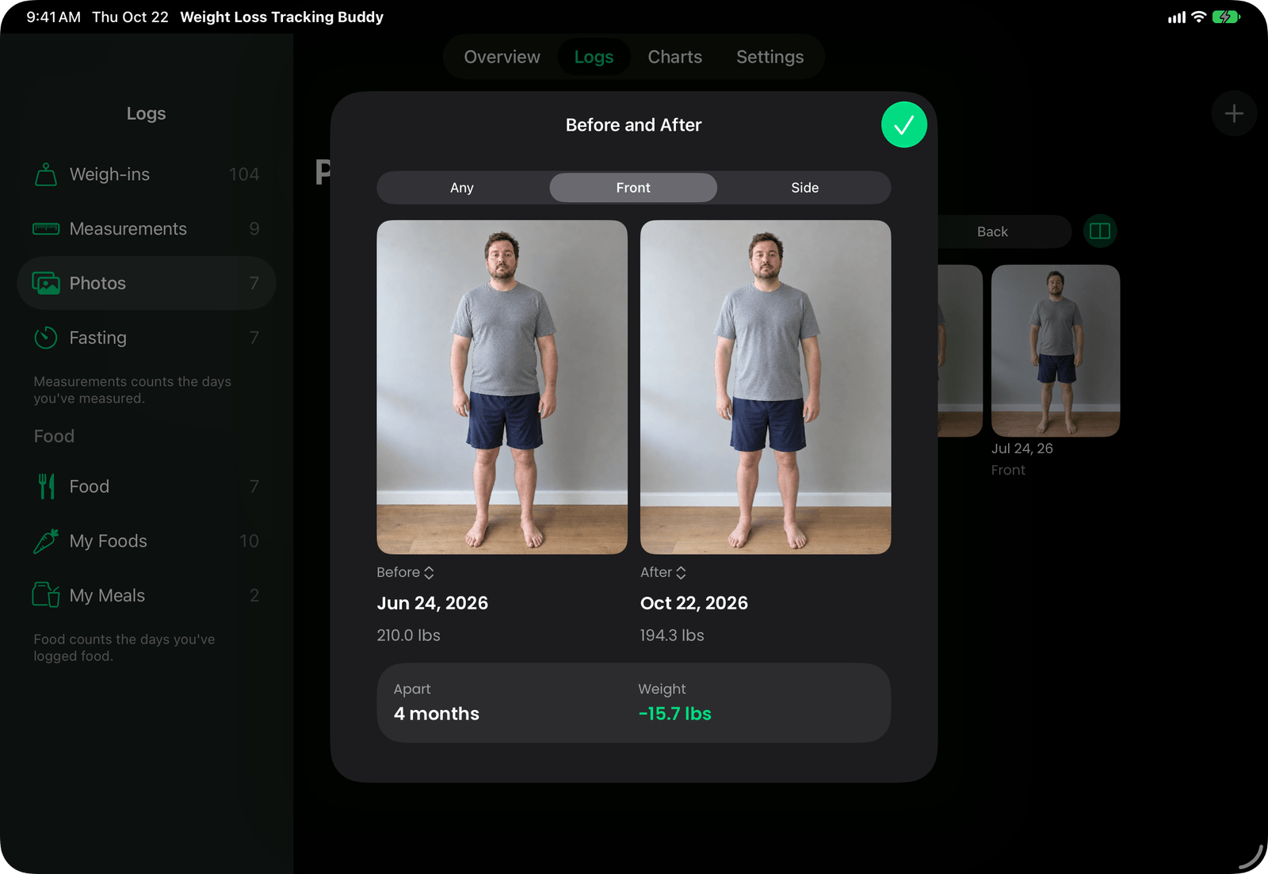Tap the My Meals label
This screenshot has width=1268, height=874.
(107, 596)
